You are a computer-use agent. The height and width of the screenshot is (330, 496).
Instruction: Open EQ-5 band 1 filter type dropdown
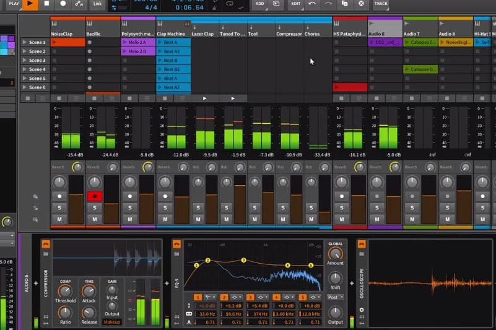point(211,297)
